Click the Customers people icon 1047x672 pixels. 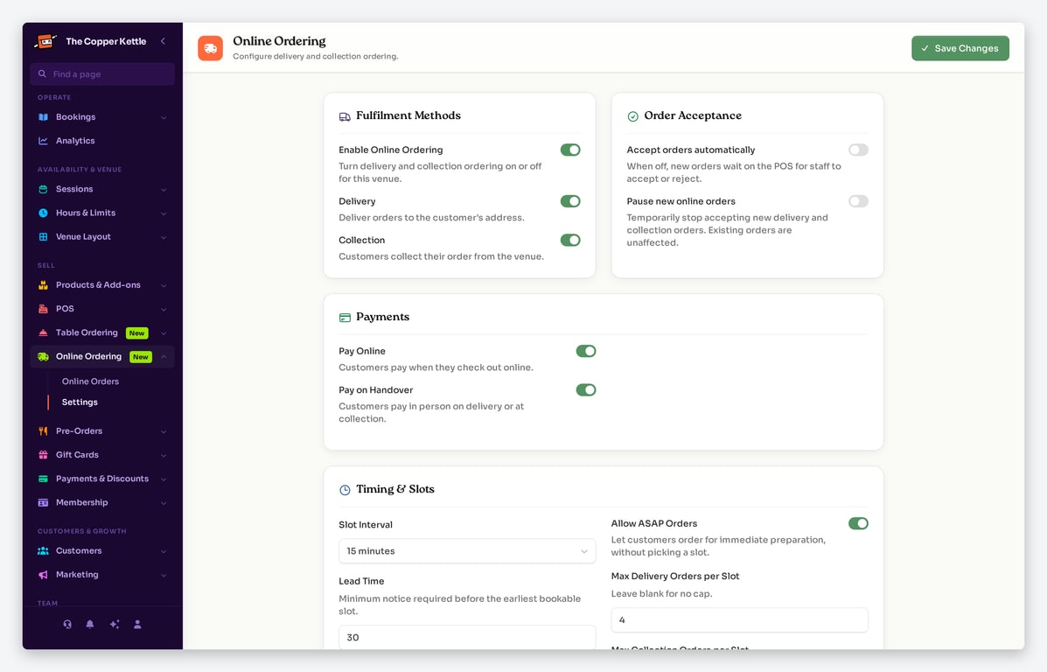click(x=43, y=551)
